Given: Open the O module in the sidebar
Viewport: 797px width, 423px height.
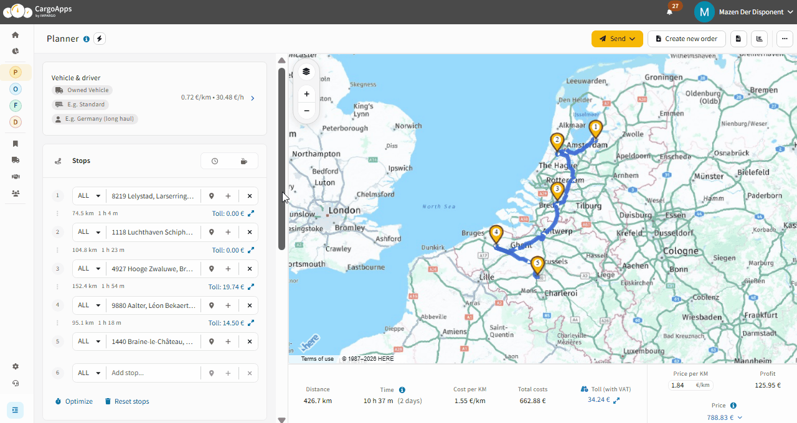Looking at the screenshot, I should [16, 89].
